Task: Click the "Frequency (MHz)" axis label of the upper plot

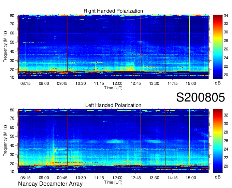Action: click(5, 47)
